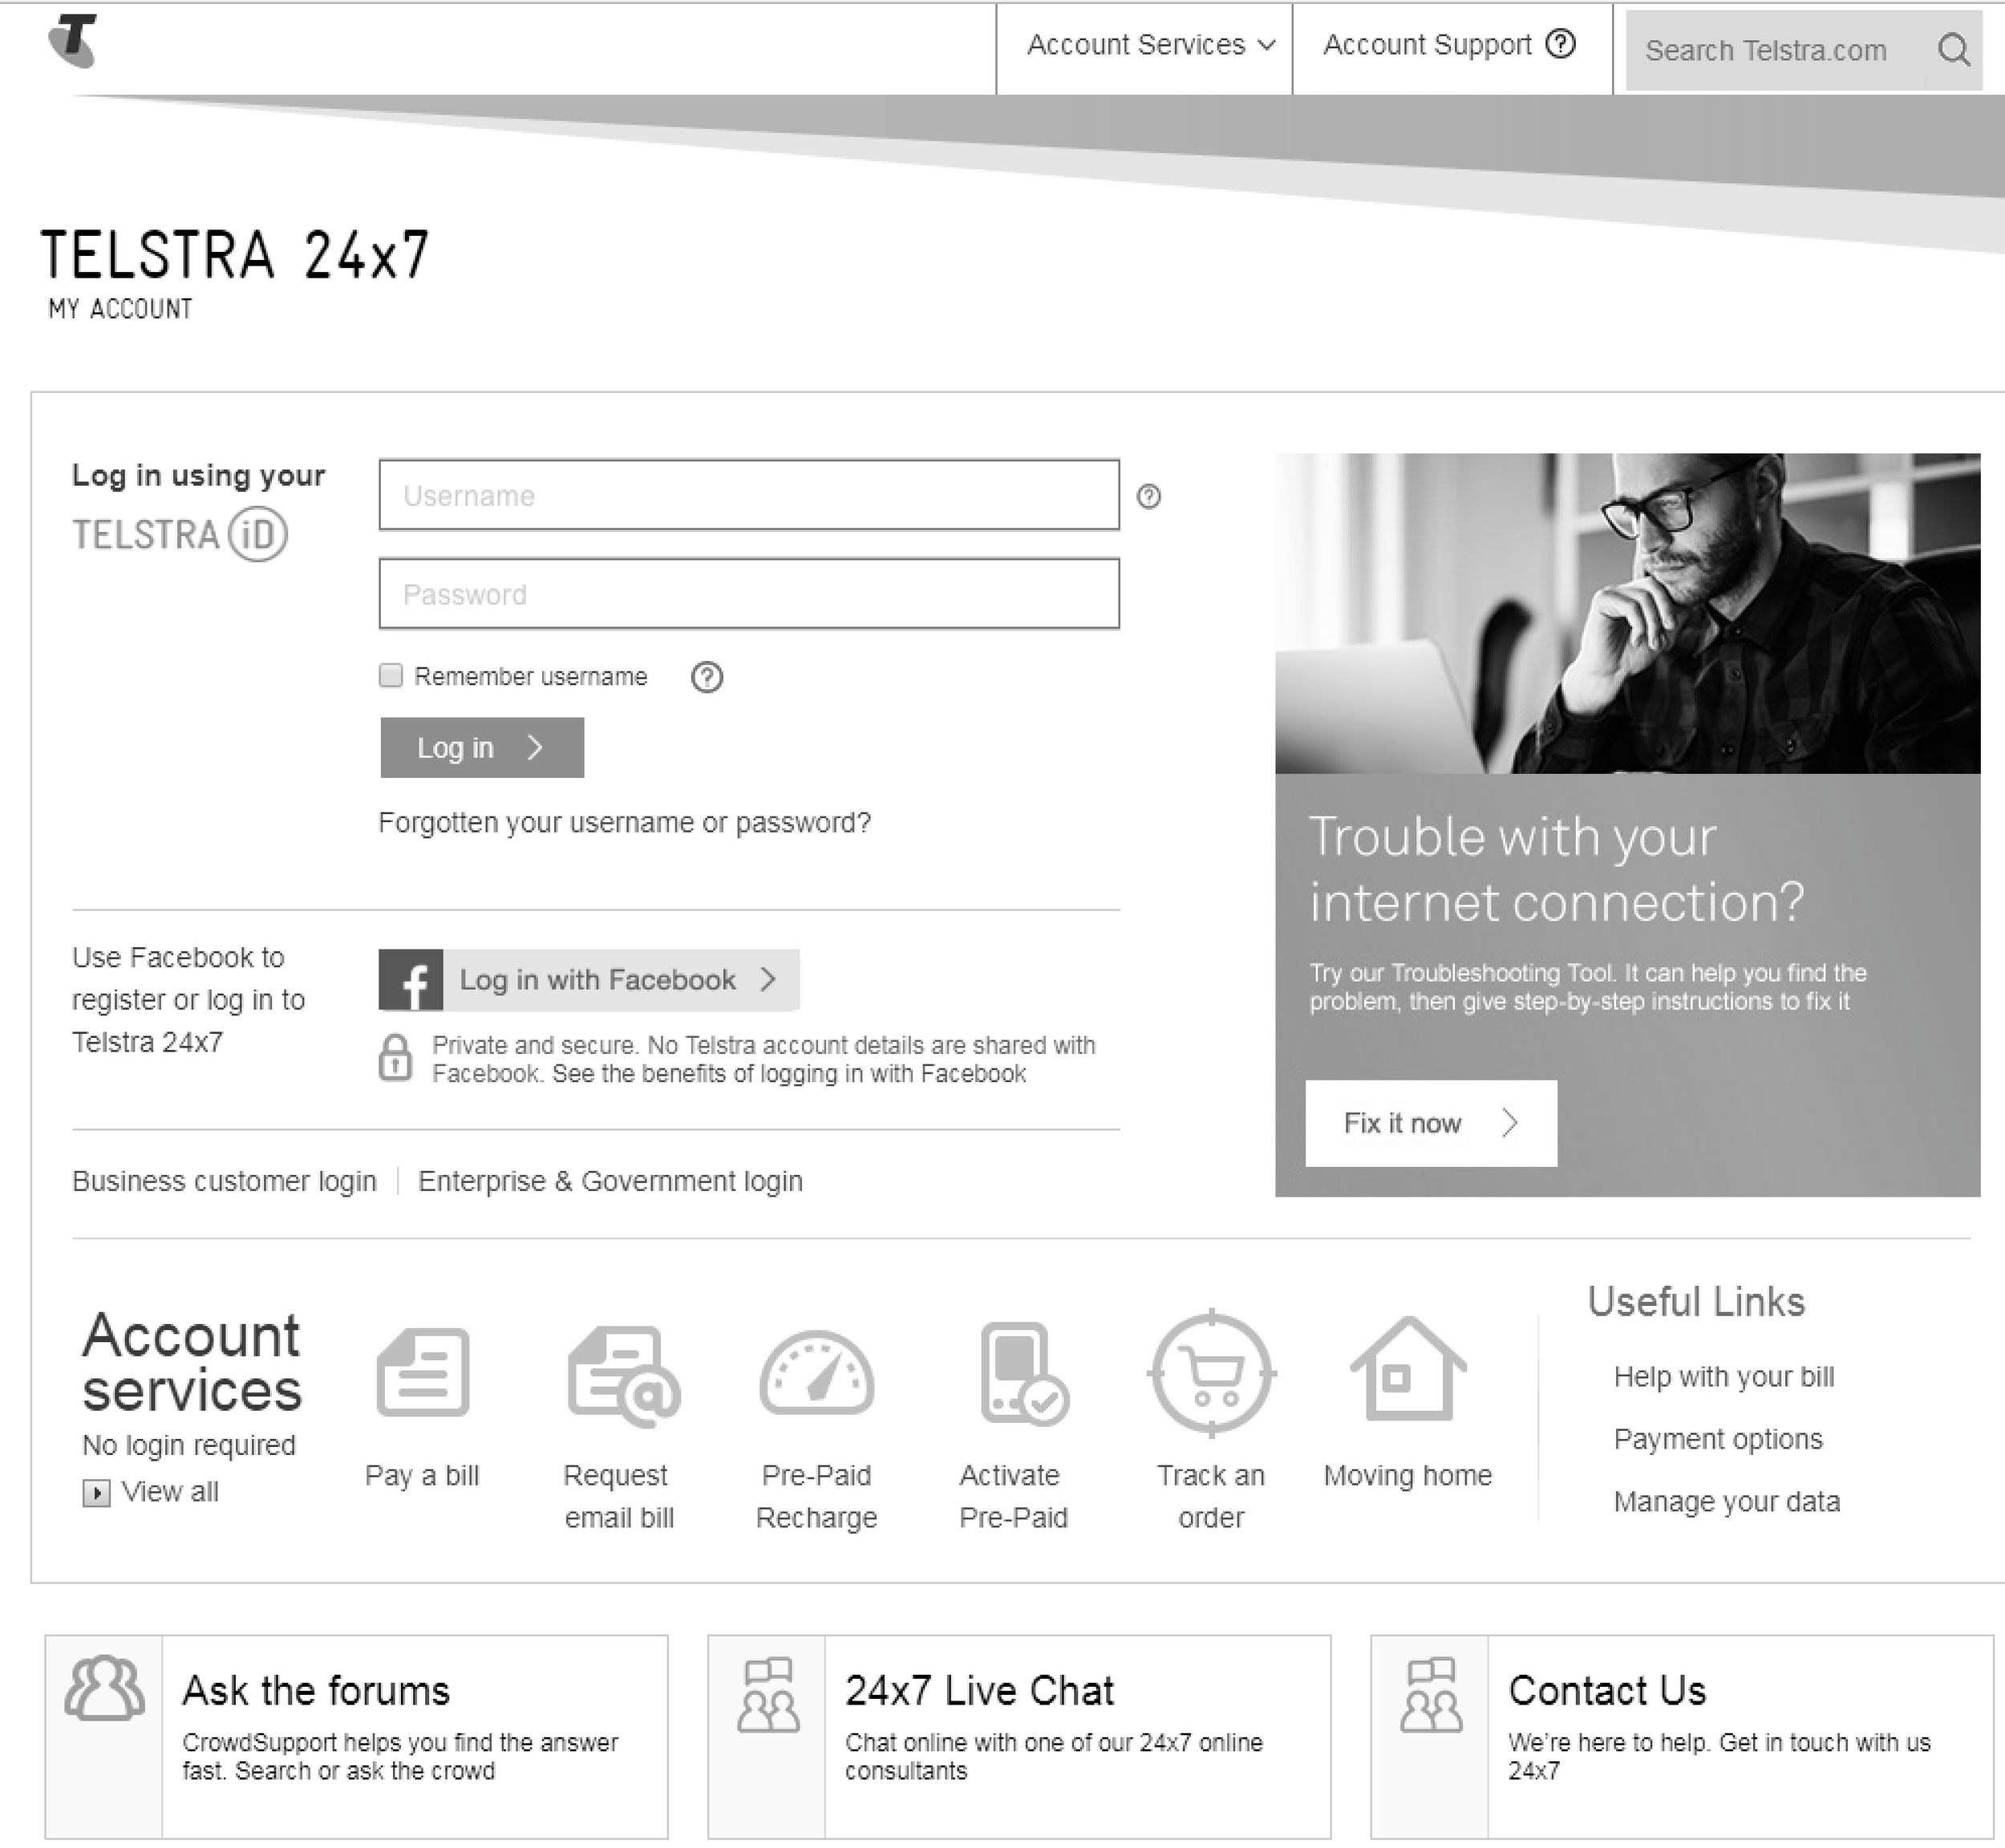Viewport: 2005px width, 1848px height.
Task: Open Enterprise & Government login link
Action: coord(610,1181)
